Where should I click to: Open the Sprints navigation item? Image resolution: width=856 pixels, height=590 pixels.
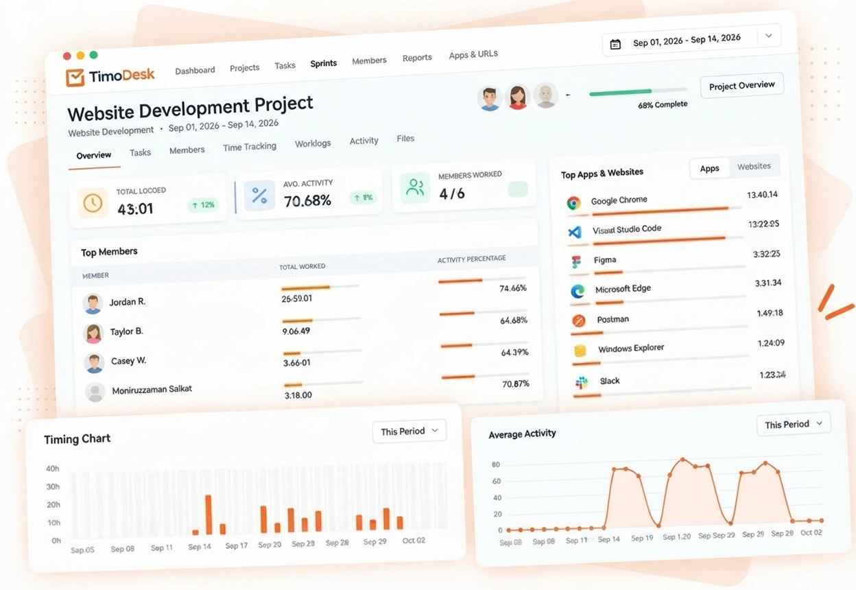pyautogui.click(x=323, y=63)
